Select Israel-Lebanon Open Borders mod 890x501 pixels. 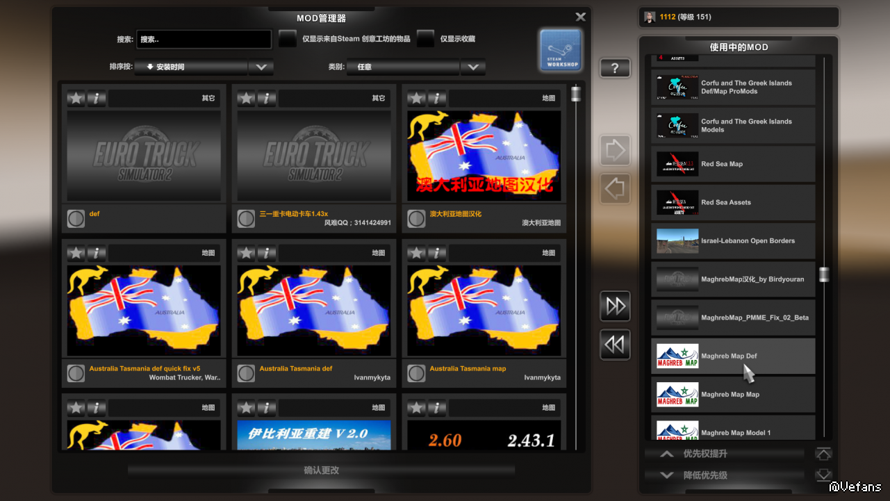pyautogui.click(x=733, y=240)
